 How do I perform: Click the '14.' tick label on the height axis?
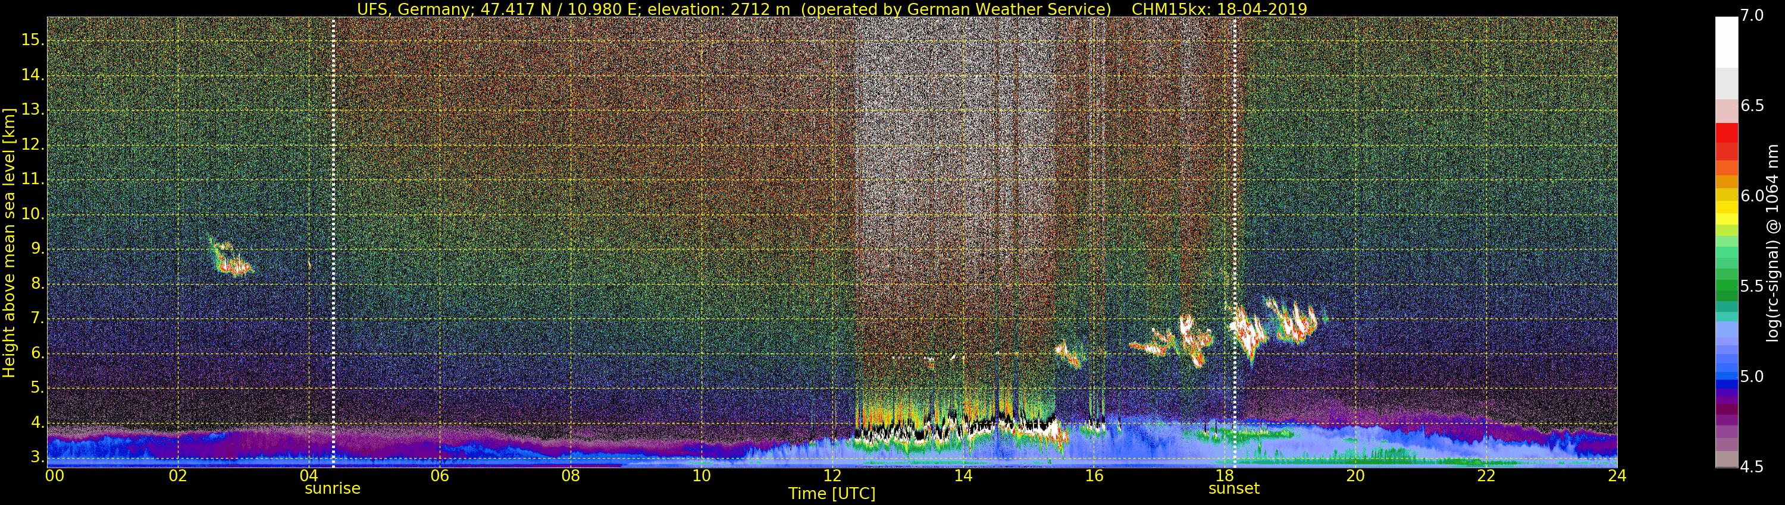pos(32,75)
